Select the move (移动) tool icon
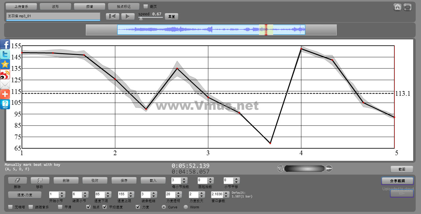The height and width of the screenshot is (214, 421). pos(40,181)
